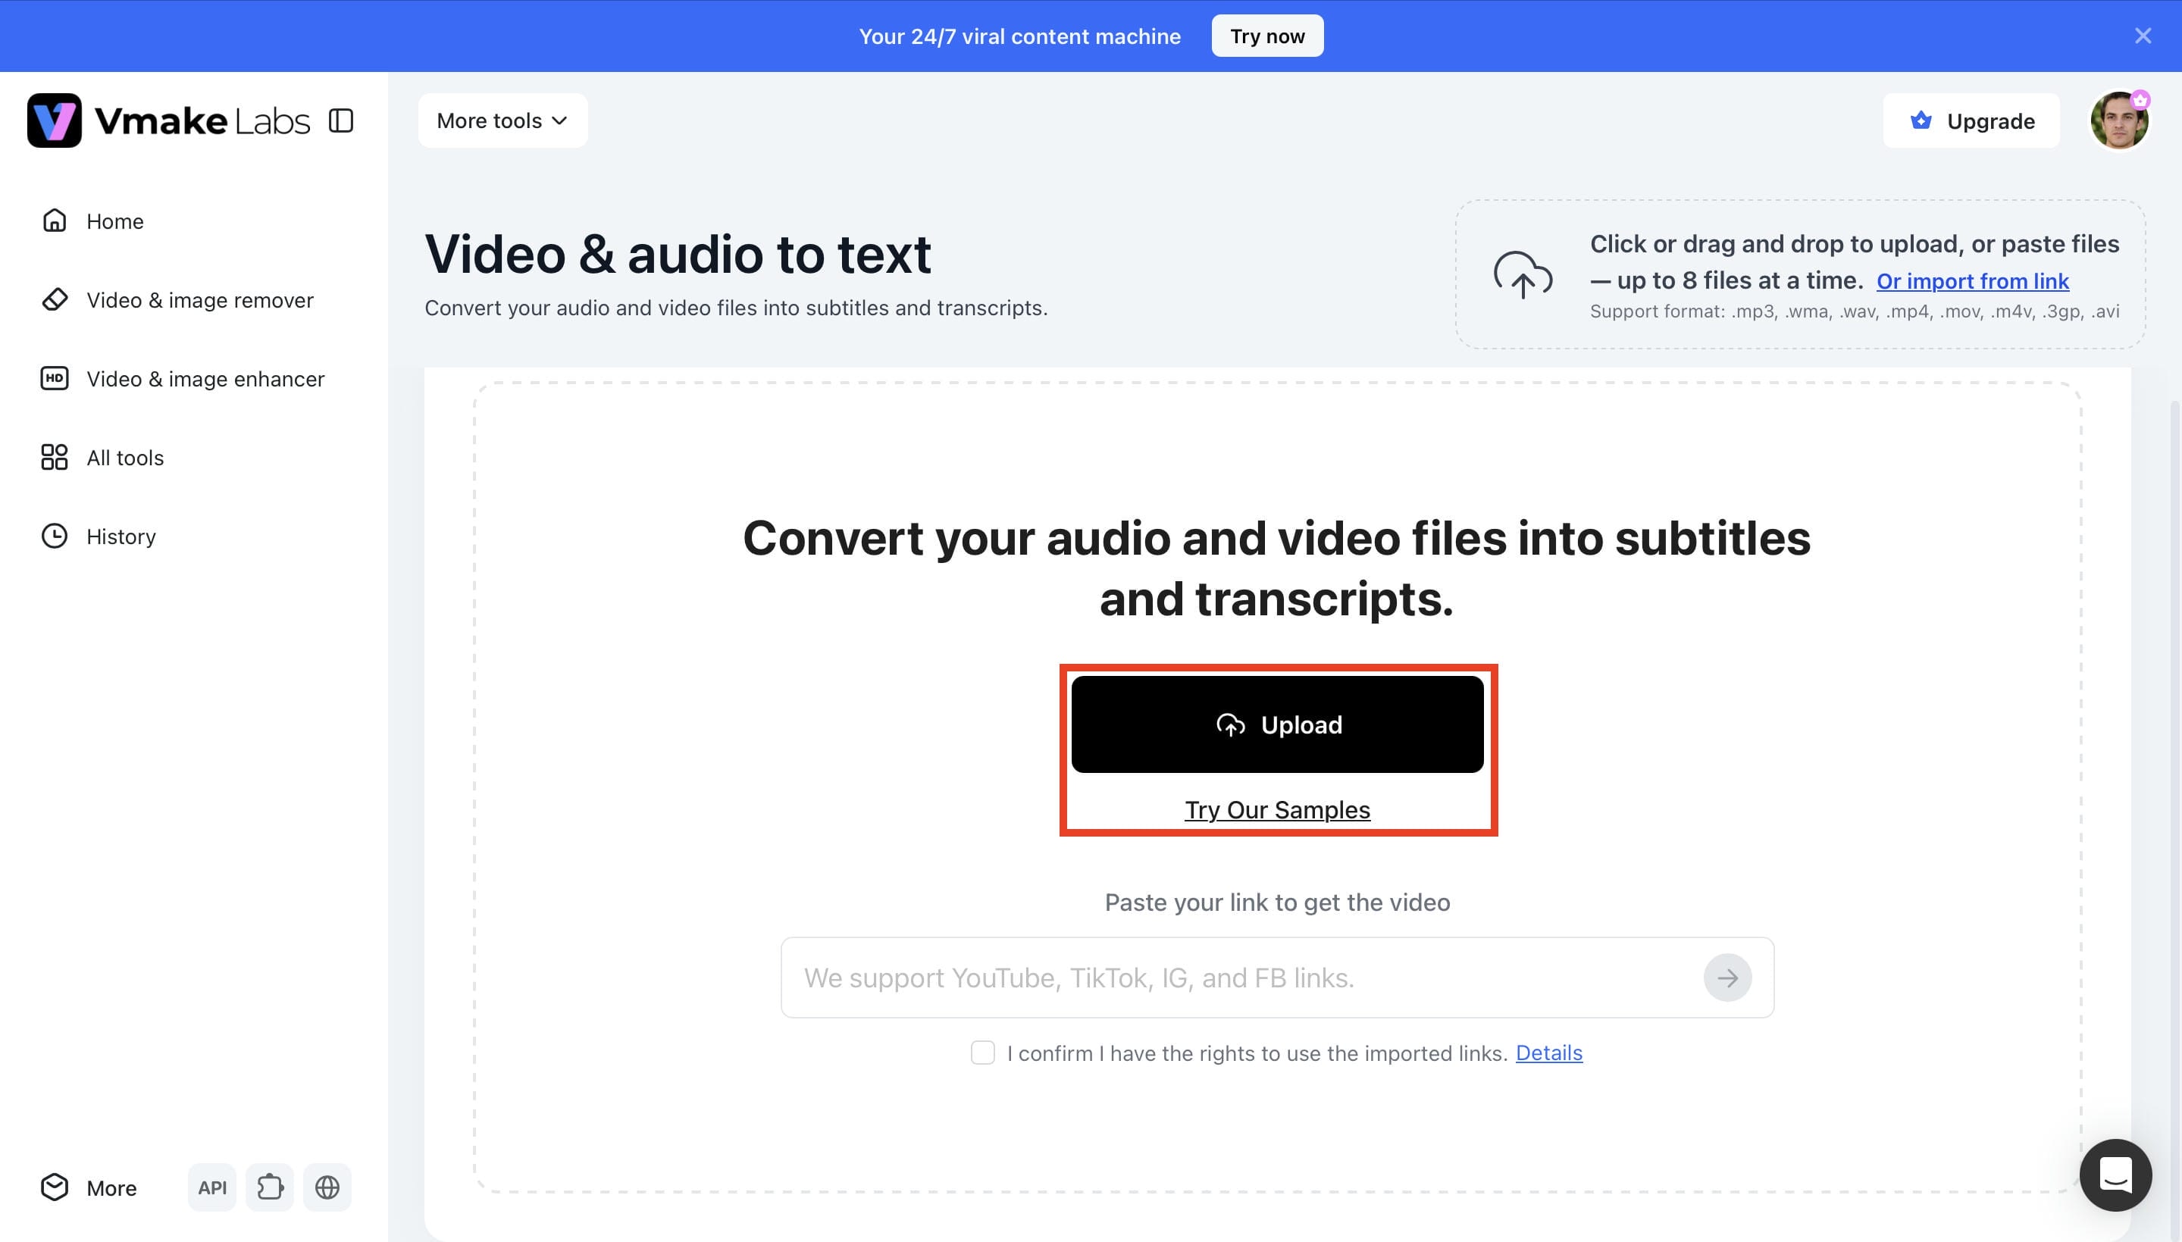The image size is (2182, 1242).
Task: Click the Home house icon
Action: click(x=55, y=221)
